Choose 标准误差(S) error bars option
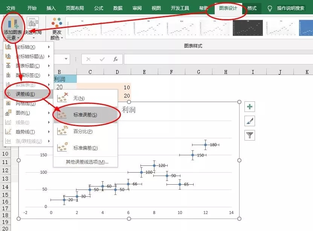 click(x=86, y=115)
